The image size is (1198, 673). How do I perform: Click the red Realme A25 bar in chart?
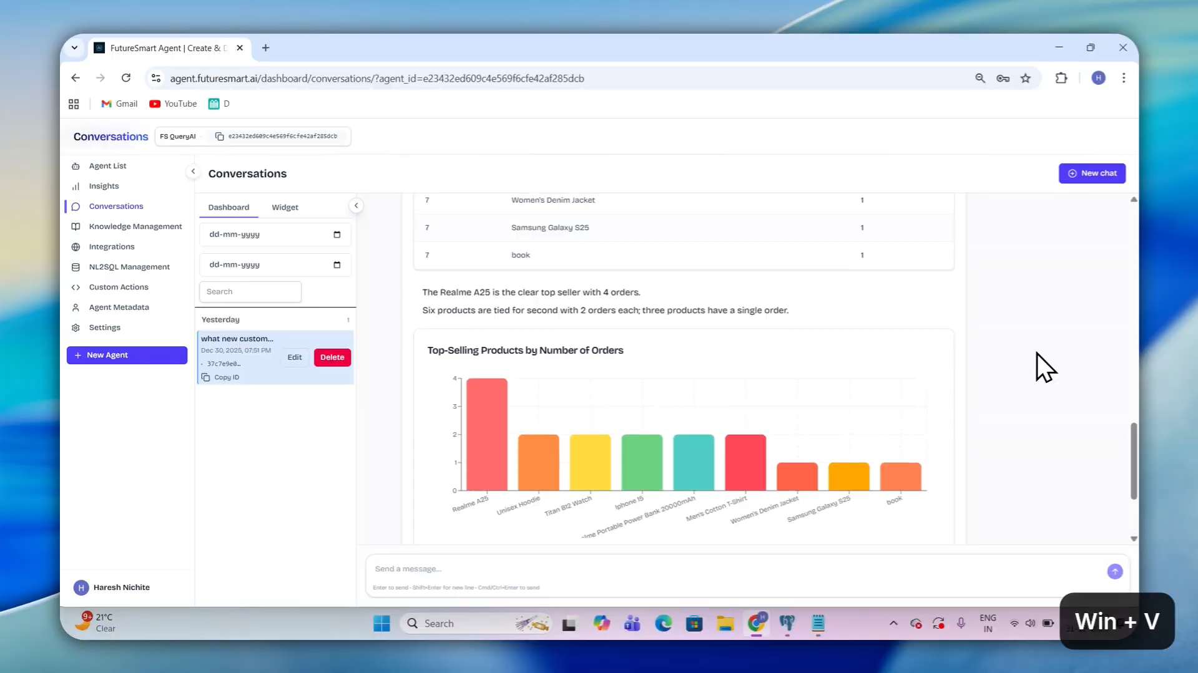pyautogui.click(x=486, y=434)
